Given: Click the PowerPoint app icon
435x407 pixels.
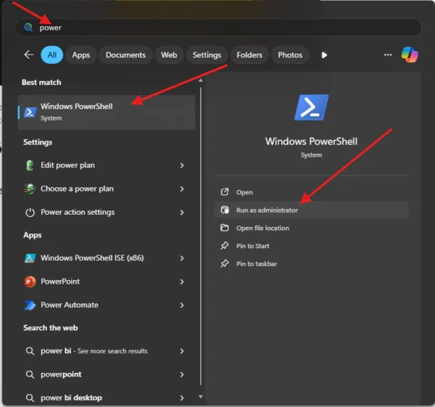Looking at the screenshot, I should 30,281.
